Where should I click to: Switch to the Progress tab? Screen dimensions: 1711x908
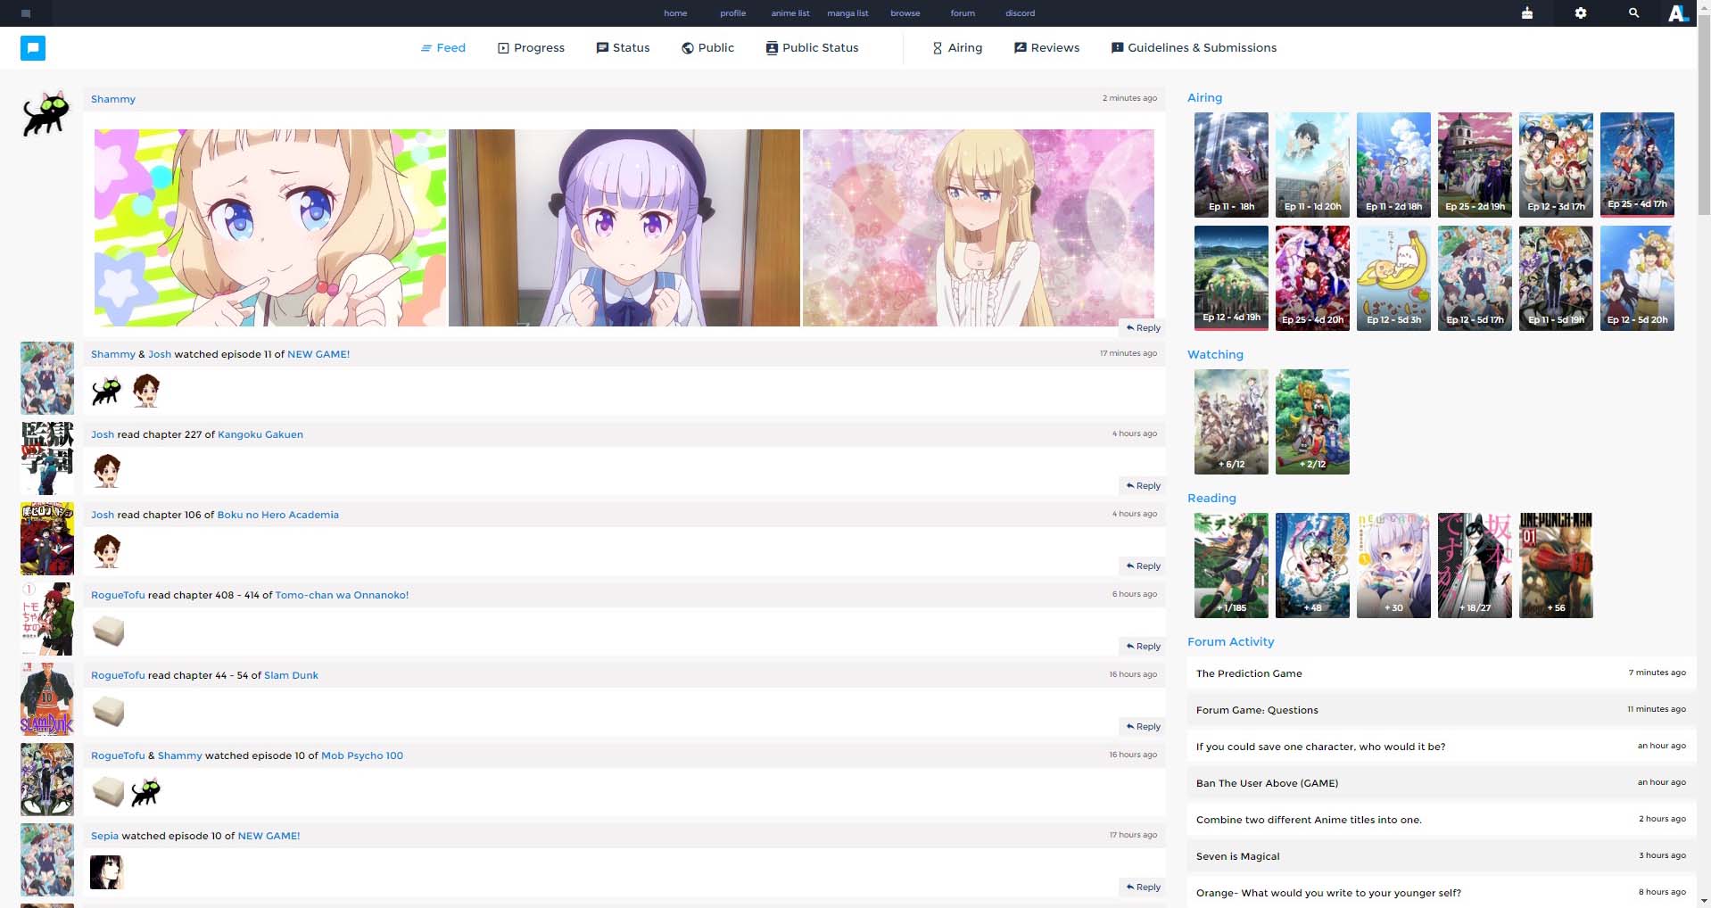(x=531, y=48)
